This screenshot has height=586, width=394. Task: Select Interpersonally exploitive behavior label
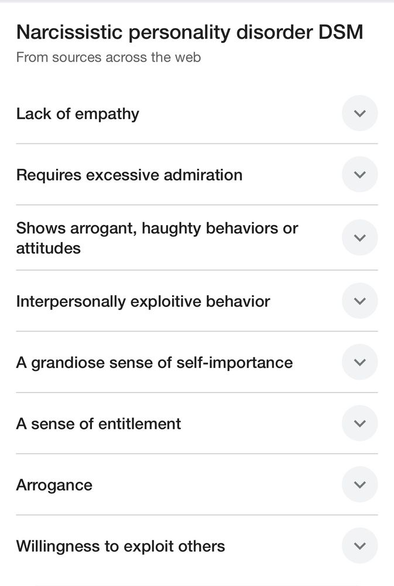click(143, 302)
